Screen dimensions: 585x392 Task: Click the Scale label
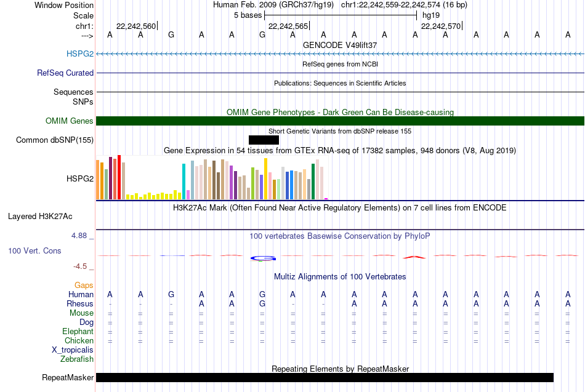pyautogui.click(x=83, y=15)
